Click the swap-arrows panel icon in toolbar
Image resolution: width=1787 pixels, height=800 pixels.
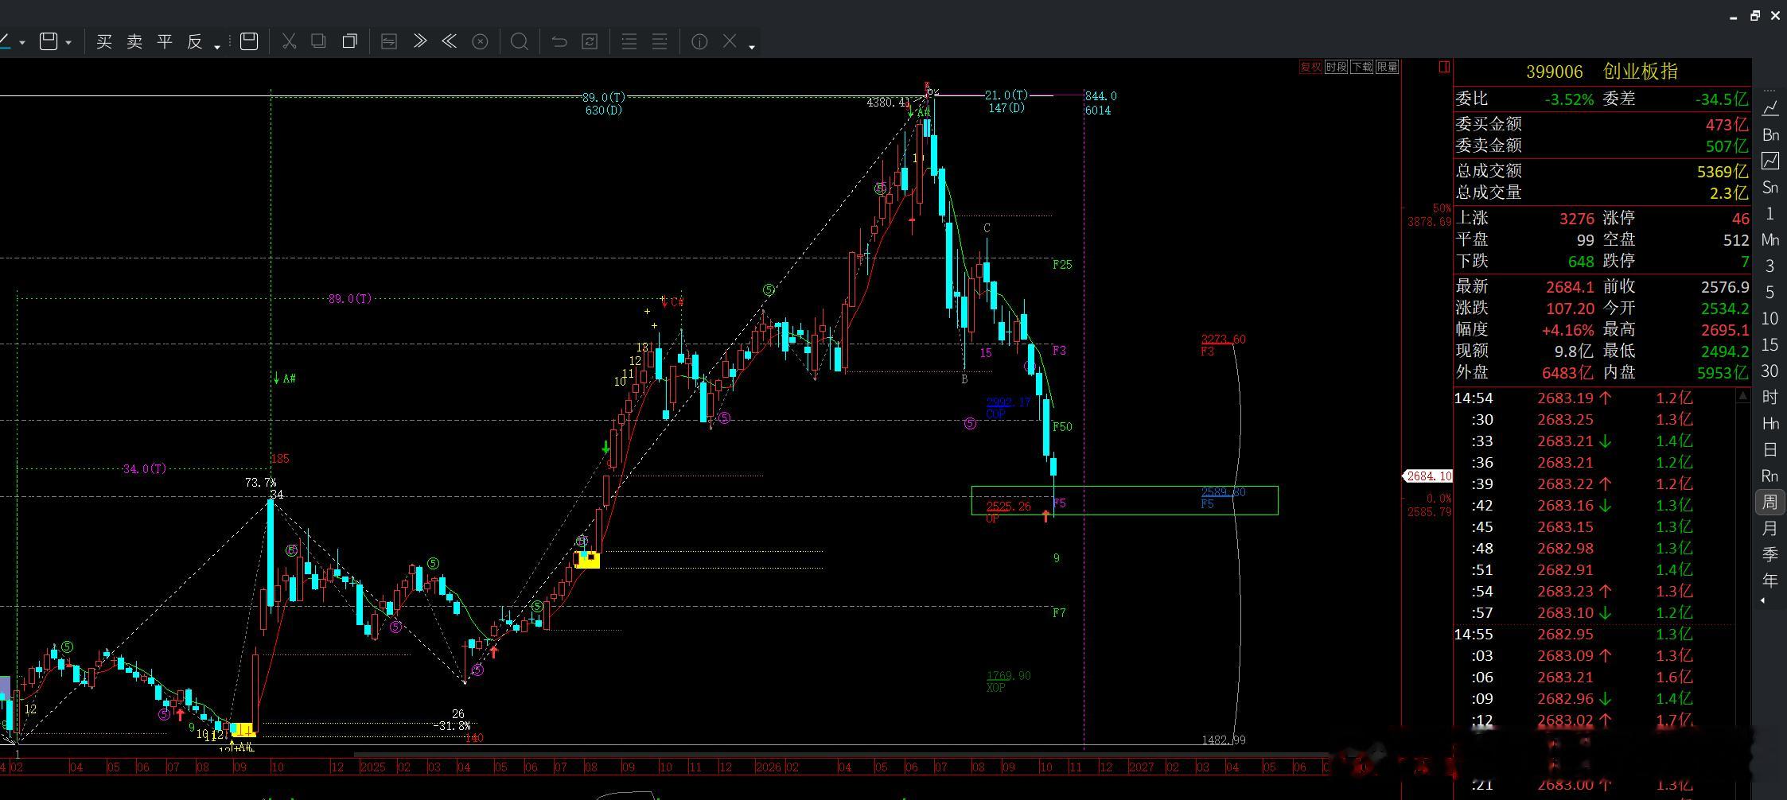tap(389, 41)
